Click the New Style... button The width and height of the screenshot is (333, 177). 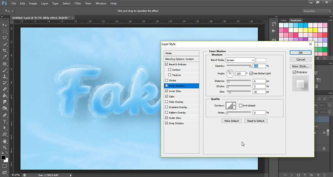pyautogui.click(x=301, y=66)
